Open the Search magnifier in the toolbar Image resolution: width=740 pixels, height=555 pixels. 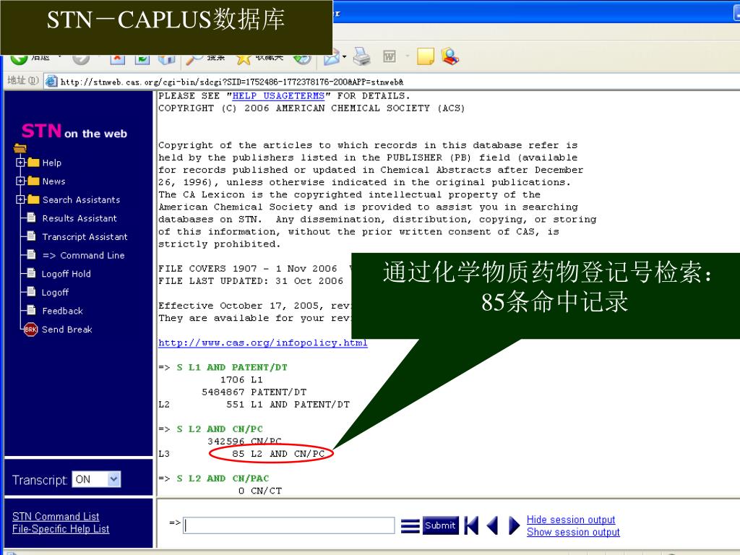pyautogui.click(x=194, y=59)
